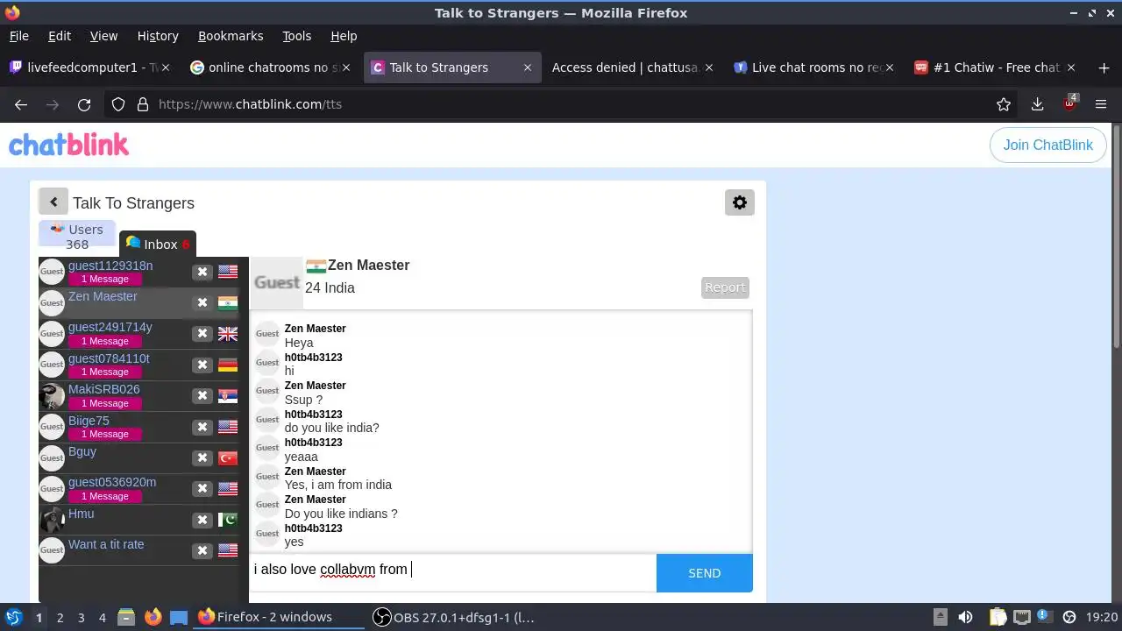Launch Firefox from taskbar launcher icon
This screenshot has height=631, width=1122.
pos(153,617)
